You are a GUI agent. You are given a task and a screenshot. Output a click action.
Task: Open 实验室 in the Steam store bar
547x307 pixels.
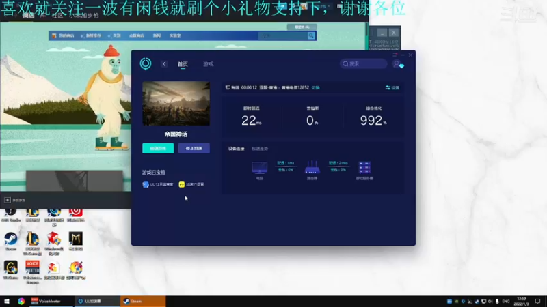pos(175,35)
